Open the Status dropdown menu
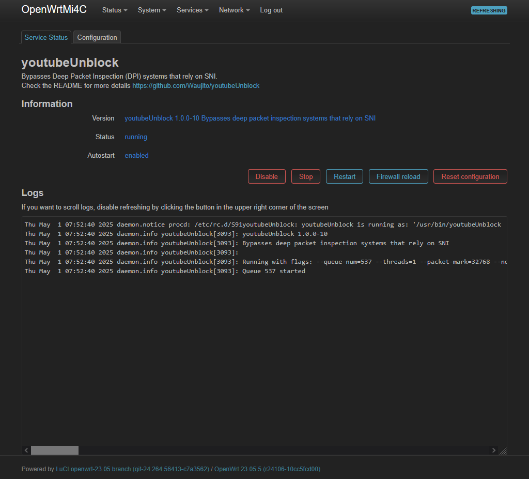 point(115,10)
